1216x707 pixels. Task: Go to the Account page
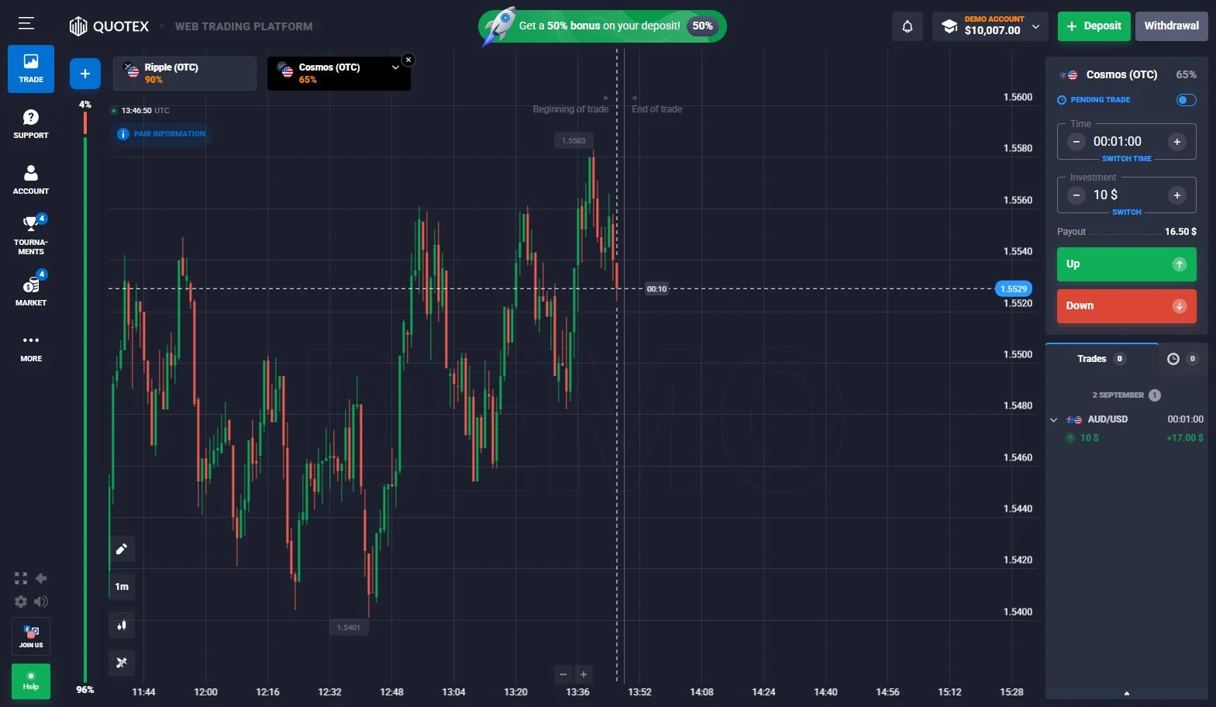pos(31,180)
